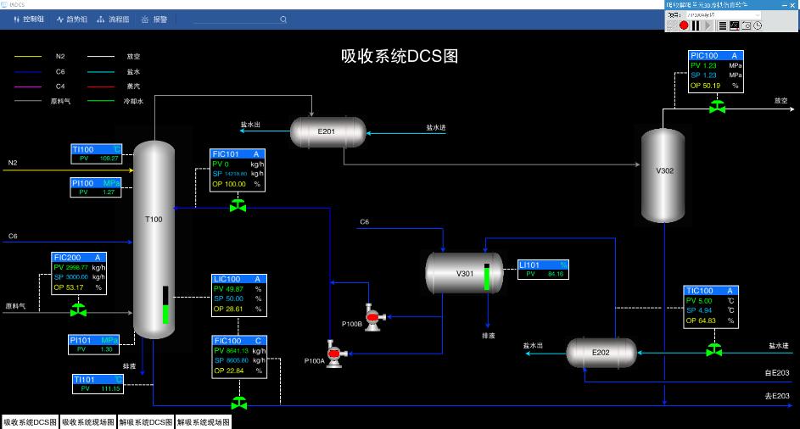The height and width of the screenshot is (429, 800).
Task: Click the FIC101 green control valve
Action: coord(238,206)
